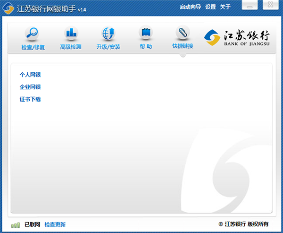Select the 高级检测 bar chart icon

(x=71, y=33)
